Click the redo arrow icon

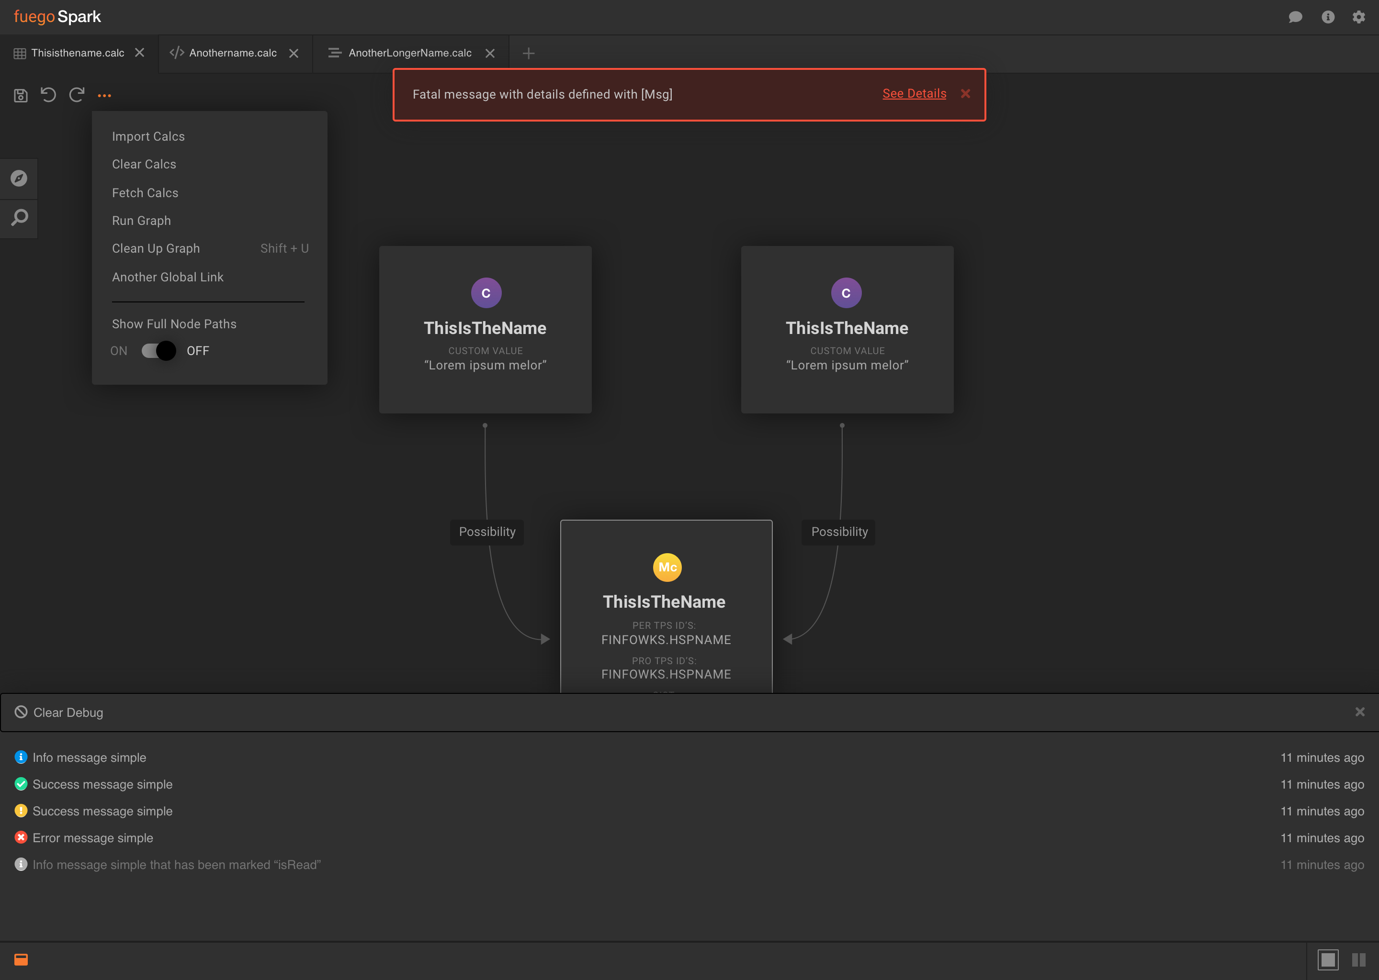77,95
